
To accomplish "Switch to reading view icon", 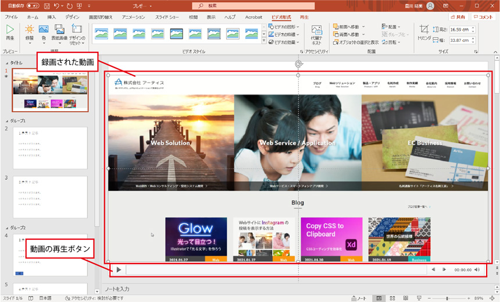I will [406, 298].
